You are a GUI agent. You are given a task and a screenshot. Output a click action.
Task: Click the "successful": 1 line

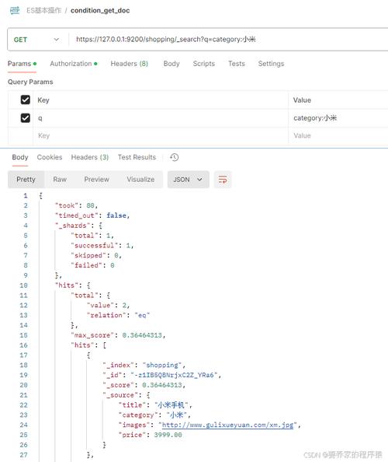[102, 246]
